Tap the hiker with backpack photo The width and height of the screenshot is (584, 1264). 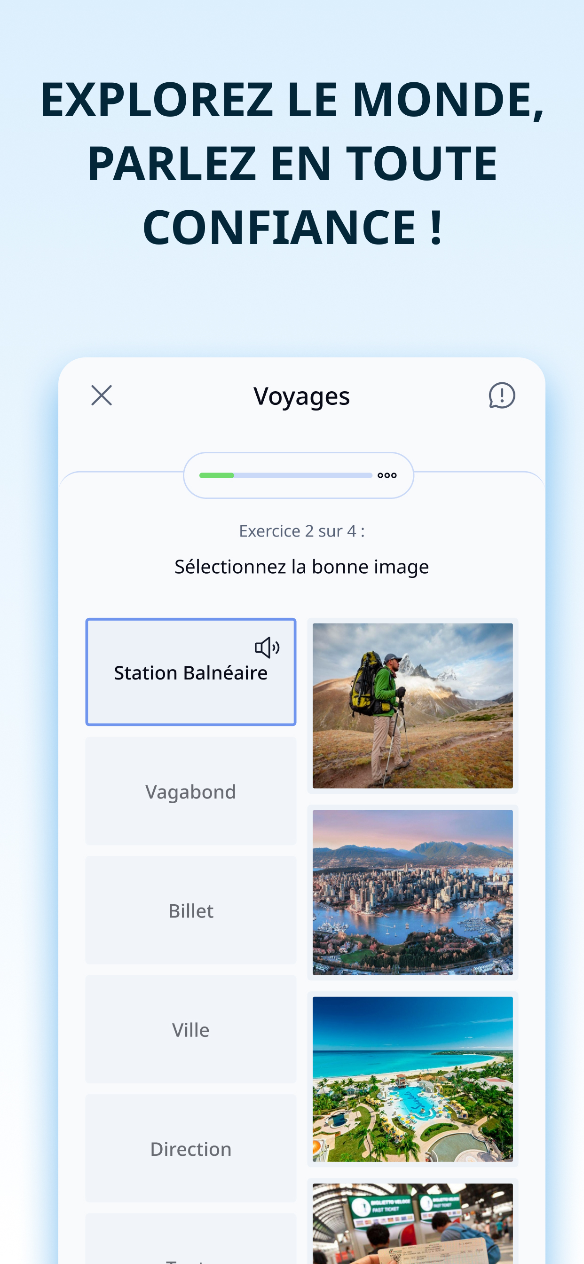tap(413, 706)
